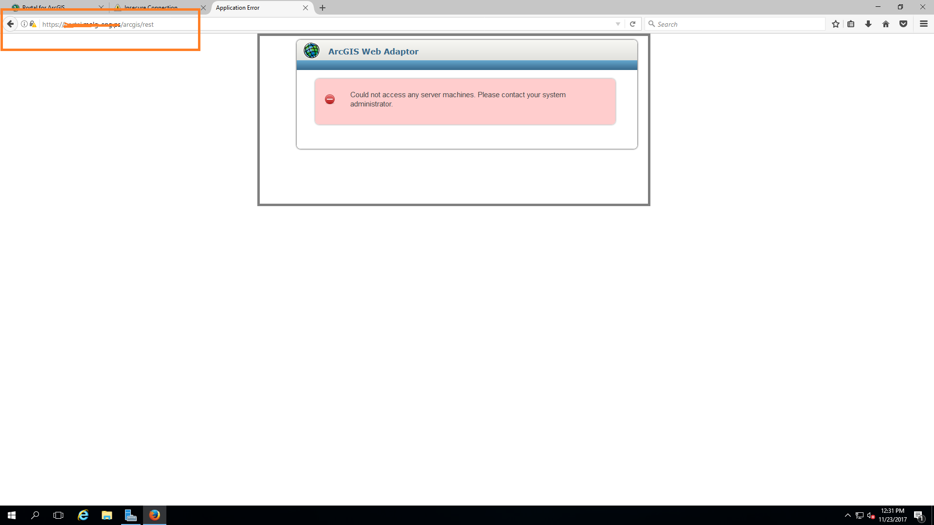Bookmark this page with the star

[x=835, y=24]
